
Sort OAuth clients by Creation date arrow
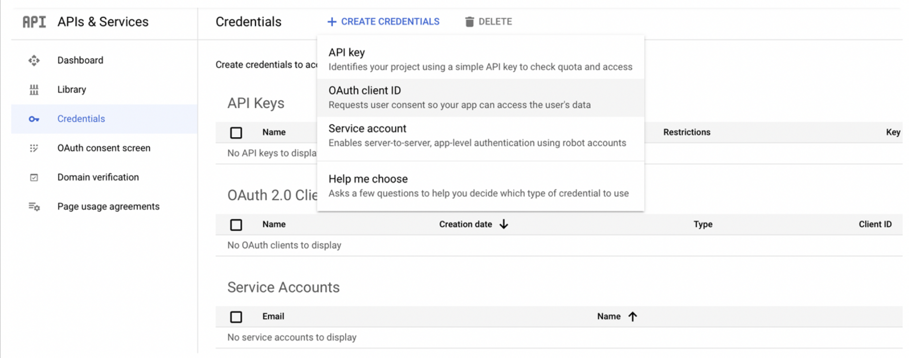point(504,224)
